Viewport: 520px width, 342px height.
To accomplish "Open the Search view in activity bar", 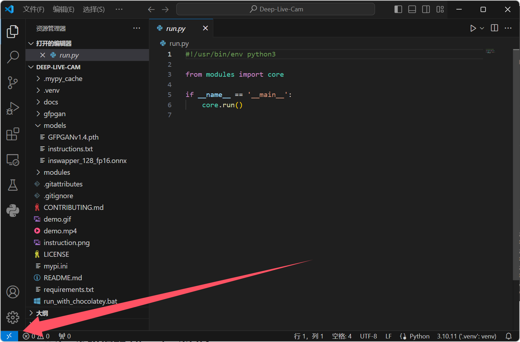I will click(13, 57).
